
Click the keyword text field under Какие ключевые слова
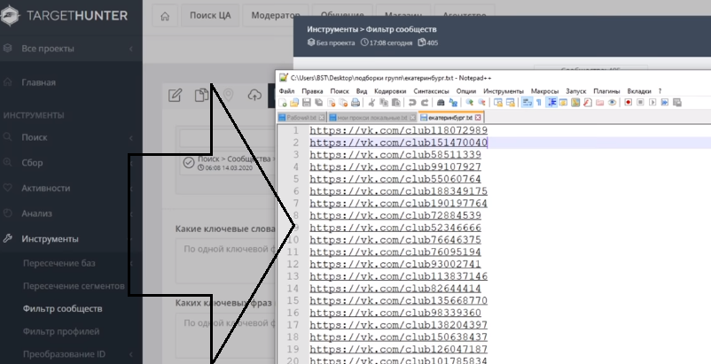226,250
